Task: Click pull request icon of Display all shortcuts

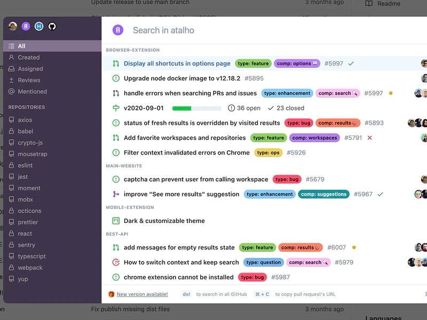Action: point(116,63)
